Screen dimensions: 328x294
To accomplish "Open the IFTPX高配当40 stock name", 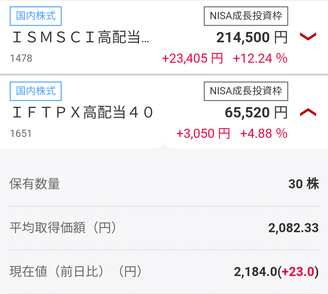I will tap(83, 113).
